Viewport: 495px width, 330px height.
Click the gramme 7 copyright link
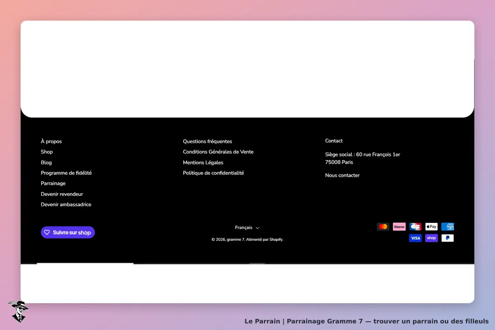(x=236, y=239)
